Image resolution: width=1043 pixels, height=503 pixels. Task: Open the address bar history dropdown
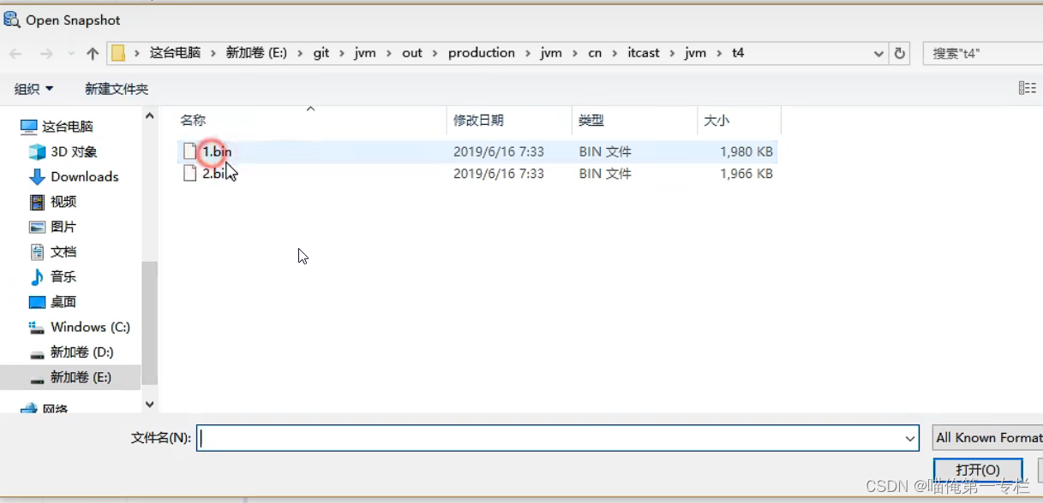878,53
